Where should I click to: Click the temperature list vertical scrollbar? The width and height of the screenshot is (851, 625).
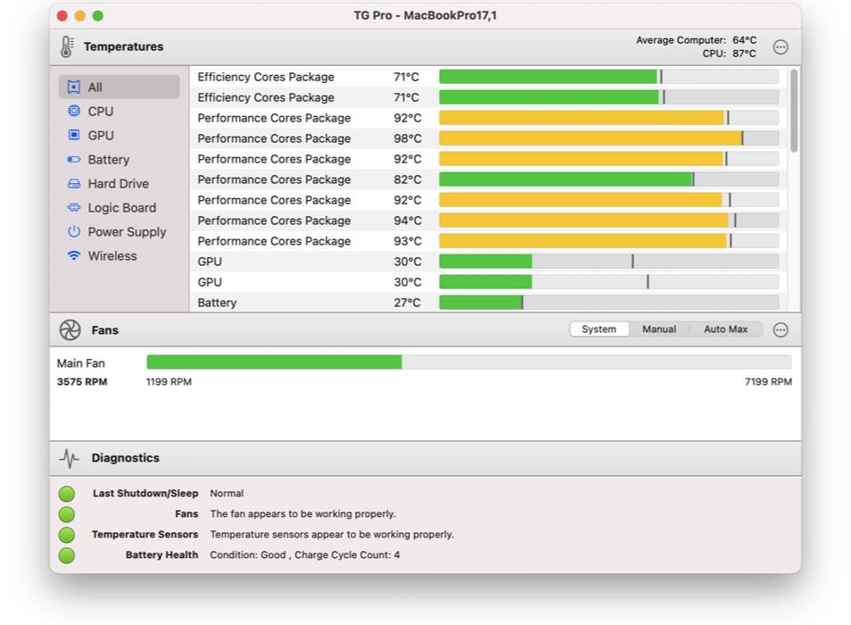794,111
